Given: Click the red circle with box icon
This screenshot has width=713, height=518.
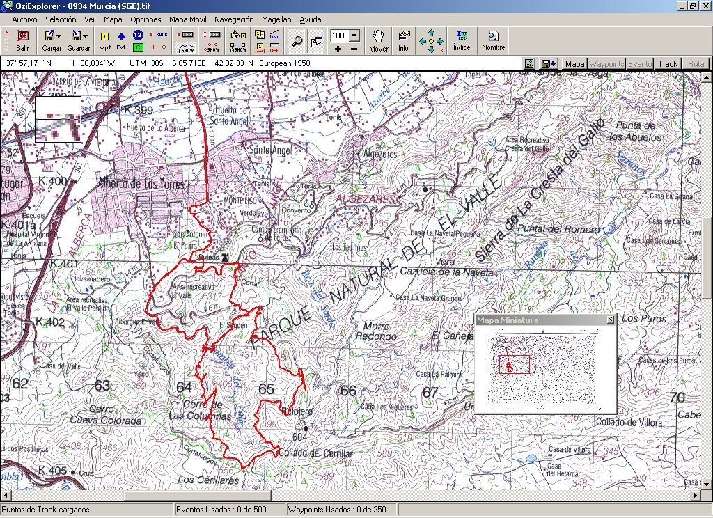Looking at the screenshot, I should pos(212,35).
